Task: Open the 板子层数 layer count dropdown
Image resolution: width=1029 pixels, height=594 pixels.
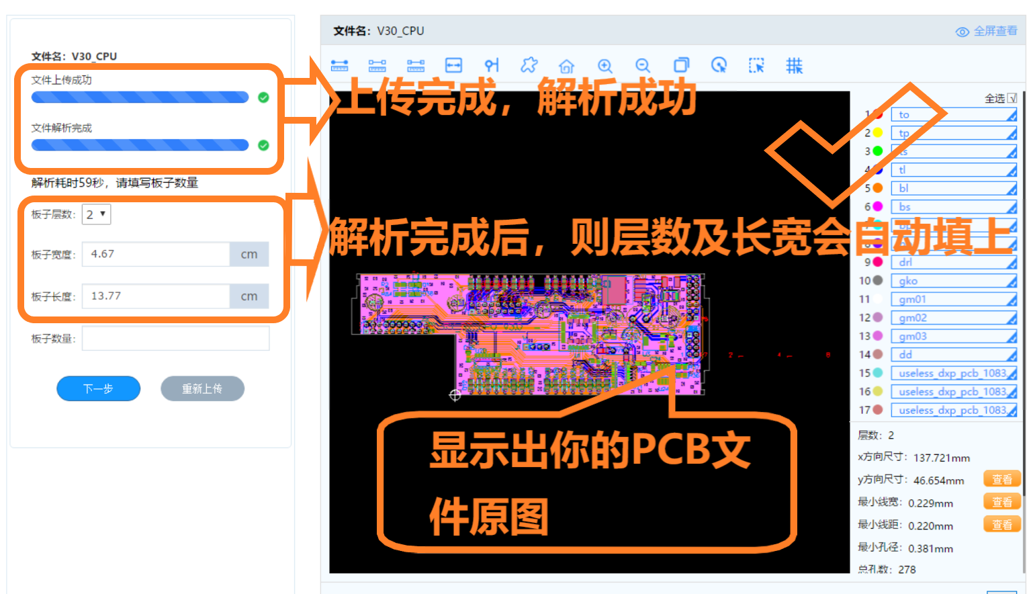Action: [96, 214]
